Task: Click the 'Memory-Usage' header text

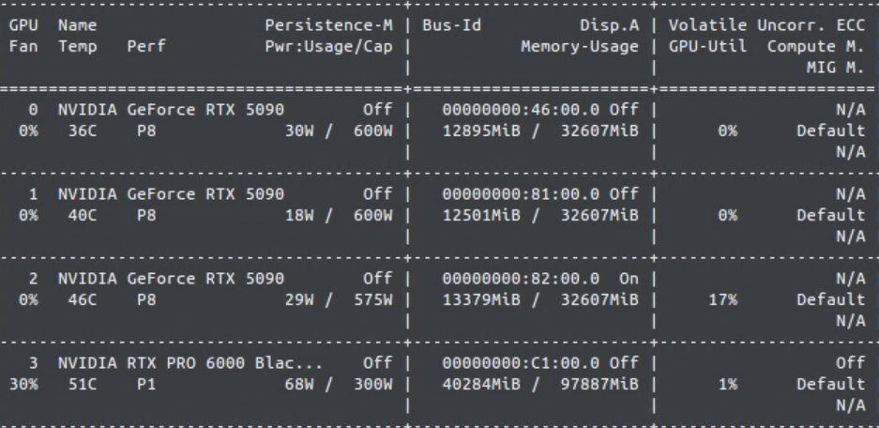Action: [580, 47]
